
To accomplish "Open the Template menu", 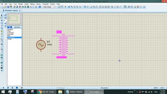I will point(45,4).
